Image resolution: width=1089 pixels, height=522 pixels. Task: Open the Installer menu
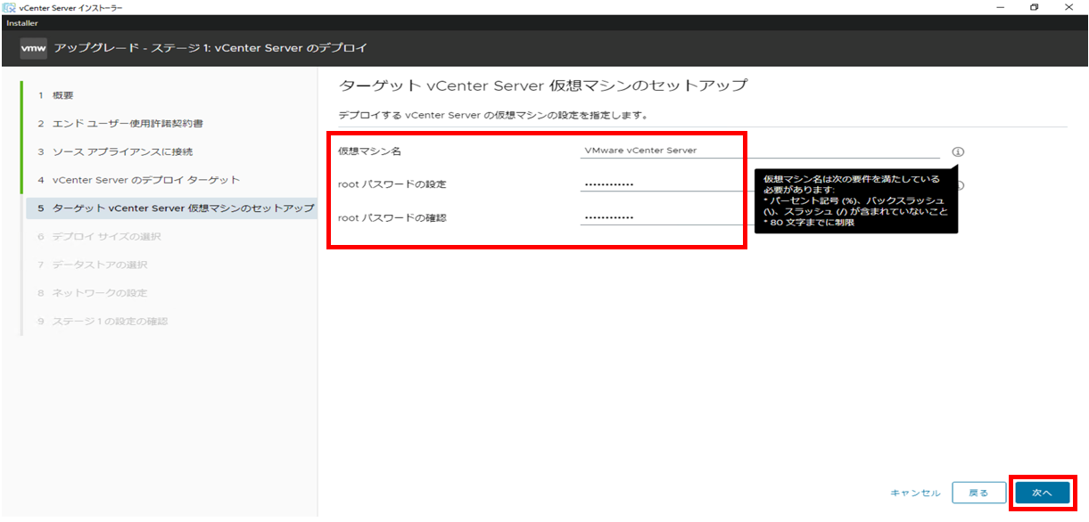point(22,23)
